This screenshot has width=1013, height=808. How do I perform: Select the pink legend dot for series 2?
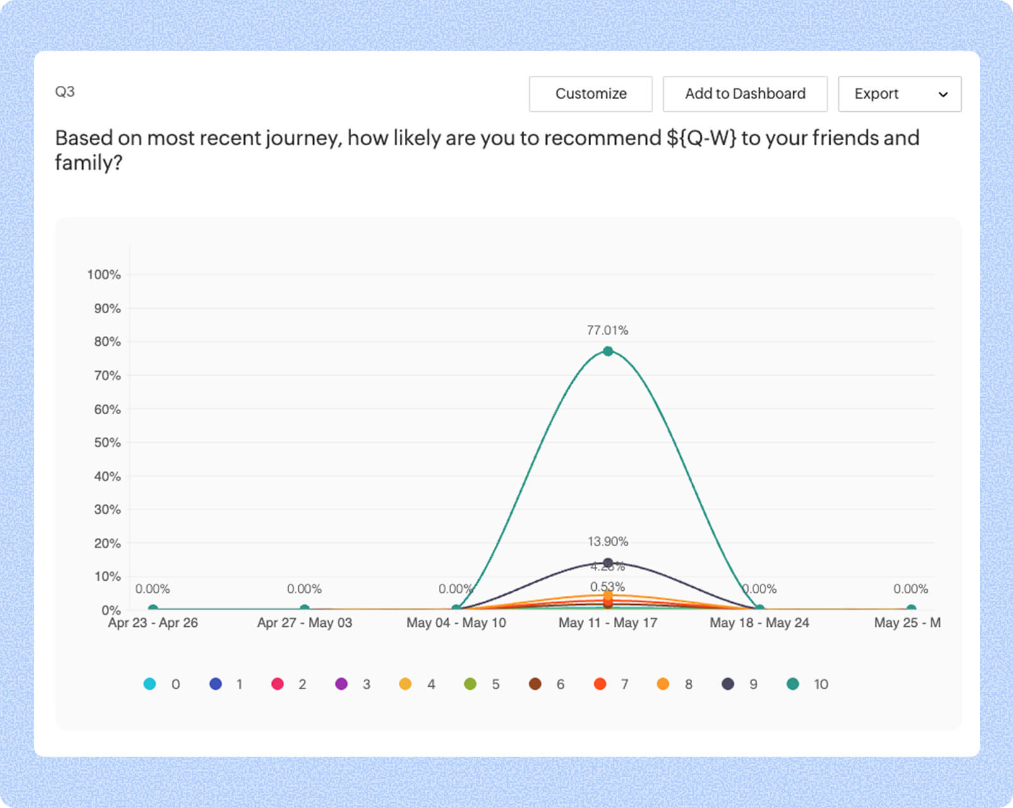(278, 684)
